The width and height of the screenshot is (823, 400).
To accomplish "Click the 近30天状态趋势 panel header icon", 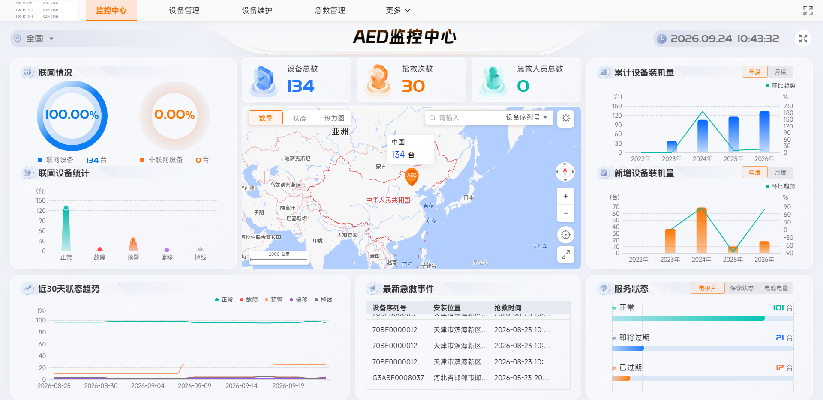I will click(28, 288).
